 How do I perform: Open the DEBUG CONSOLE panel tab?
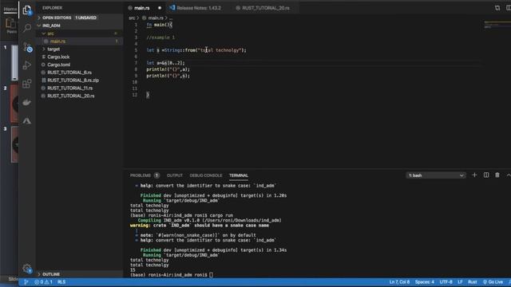click(x=206, y=175)
